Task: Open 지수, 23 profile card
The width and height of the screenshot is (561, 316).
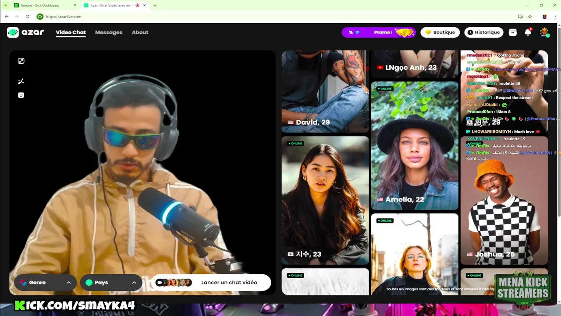Action: [x=325, y=201]
